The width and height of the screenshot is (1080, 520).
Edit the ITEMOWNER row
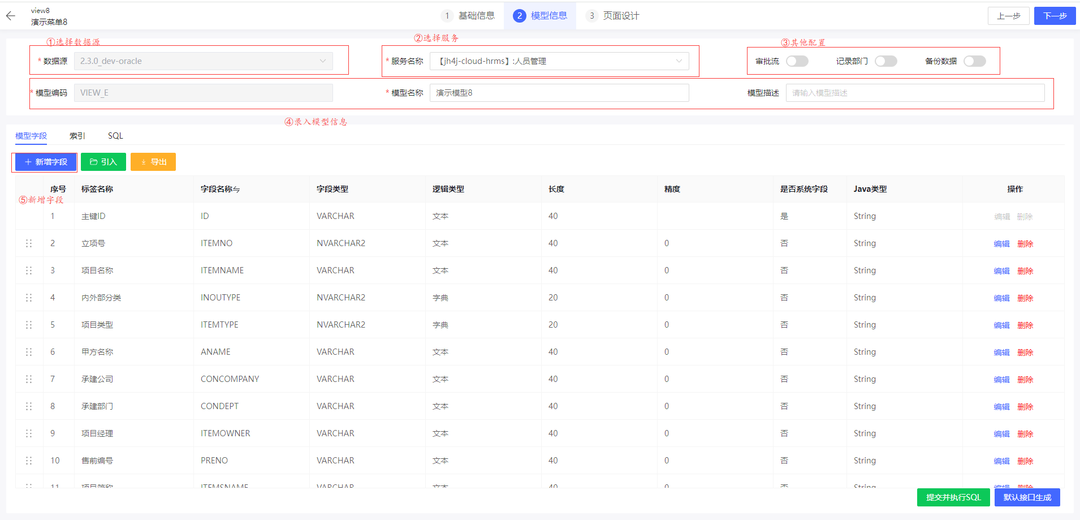click(1002, 434)
